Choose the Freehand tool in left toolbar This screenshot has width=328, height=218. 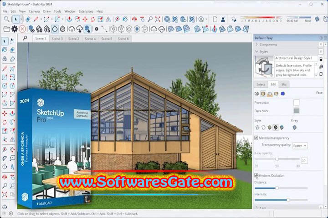coord(12,69)
